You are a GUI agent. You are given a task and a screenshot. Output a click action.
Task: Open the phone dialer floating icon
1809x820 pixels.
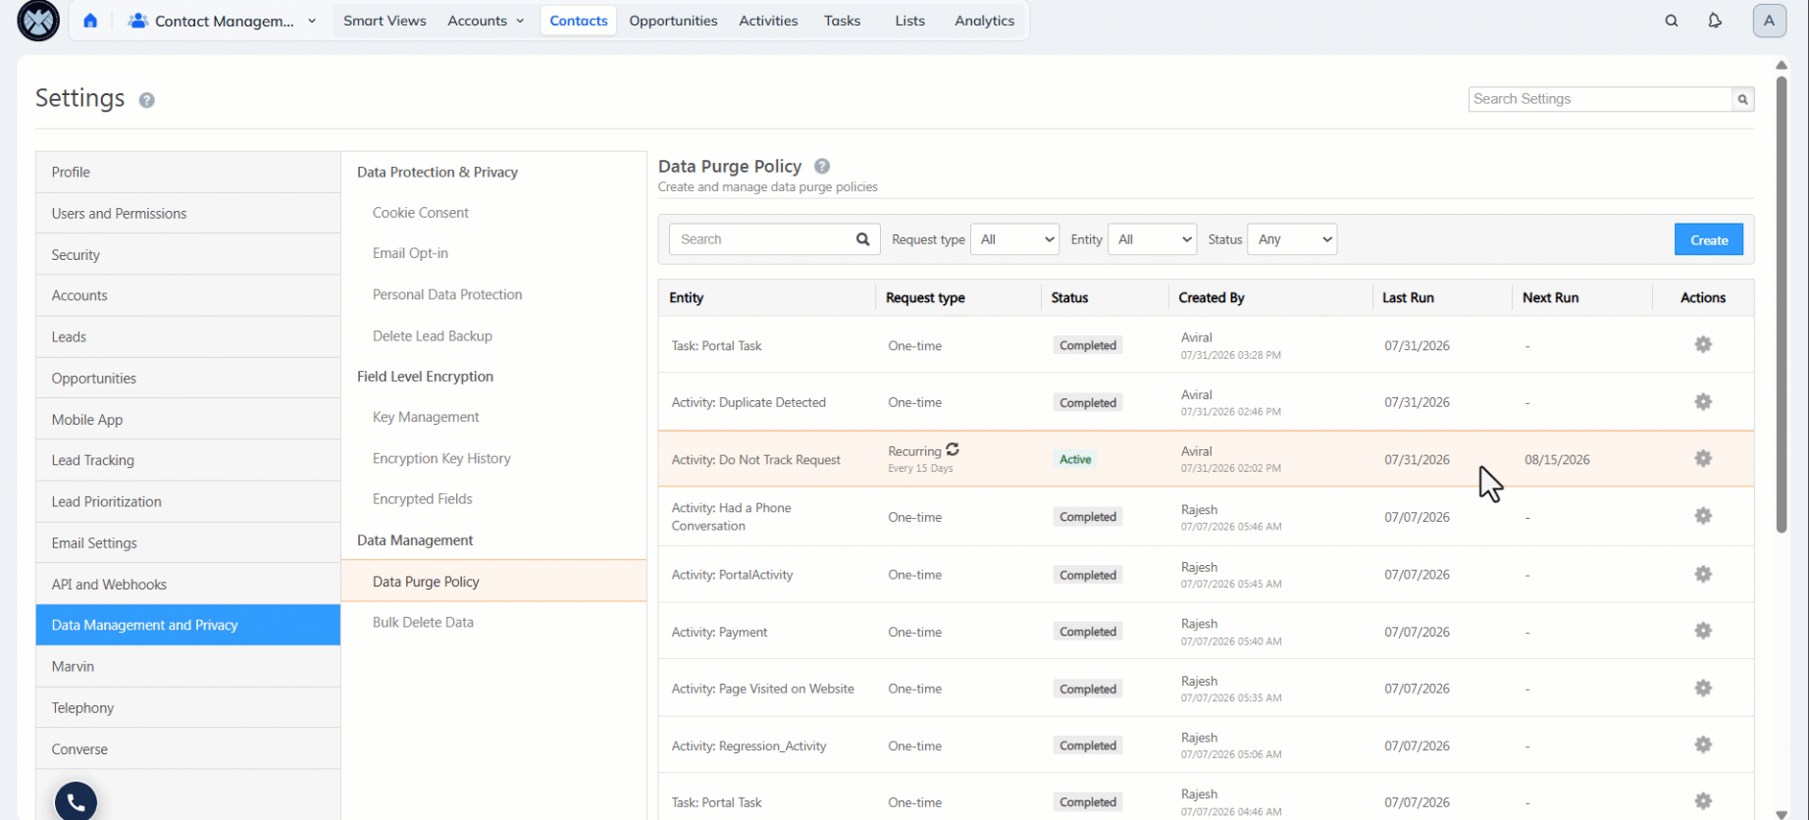[76, 801]
